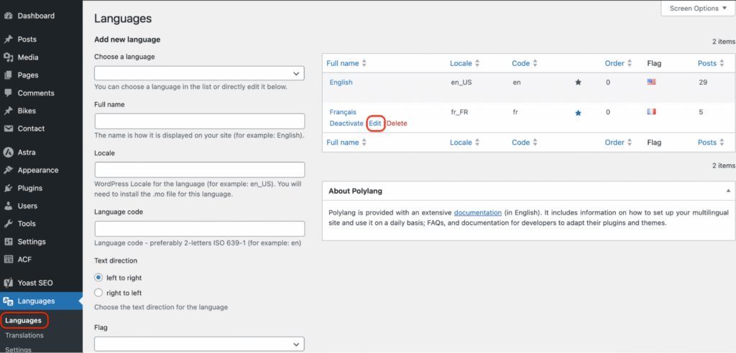Click the Users person icon
Viewport: 736px width, 353px height.
(x=8, y=206)
